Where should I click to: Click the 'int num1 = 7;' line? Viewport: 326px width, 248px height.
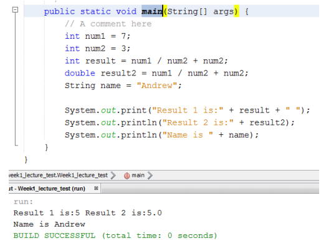tap(97, 36)
